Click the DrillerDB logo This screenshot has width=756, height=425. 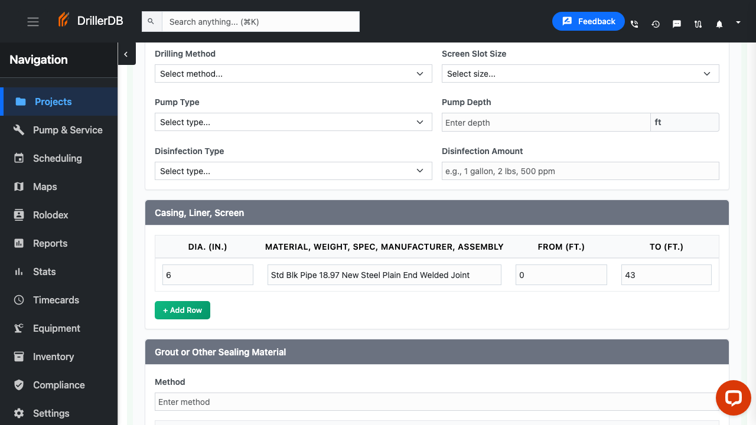(x=90, y=21)
